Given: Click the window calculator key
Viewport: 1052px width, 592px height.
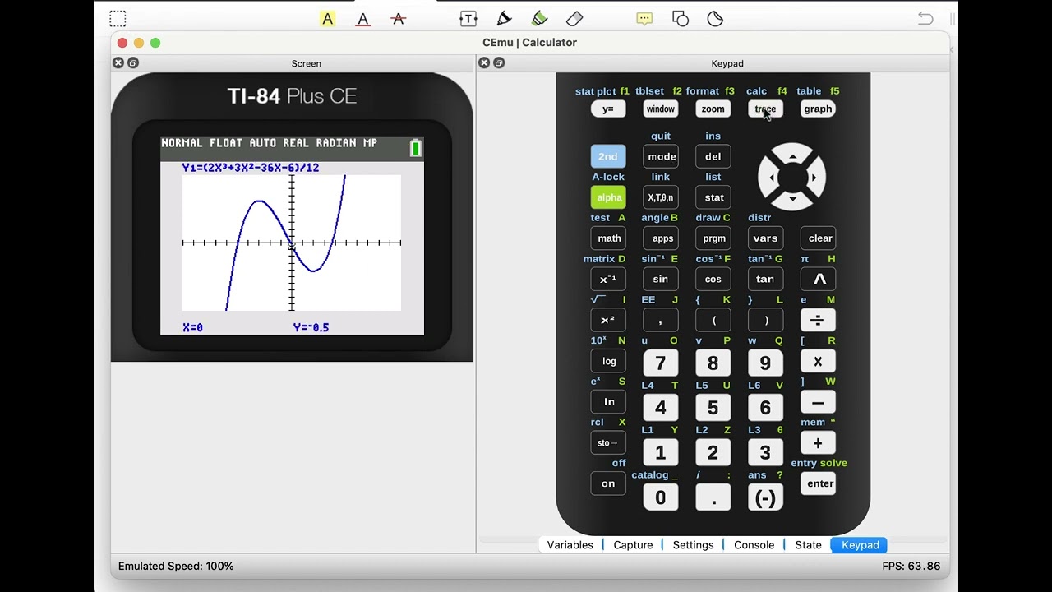Looking at the screenshot, I should 660,109.
